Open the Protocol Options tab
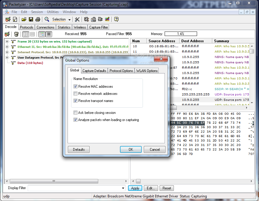The height and width of the screenshot is (201, 259). pos(121,71)
